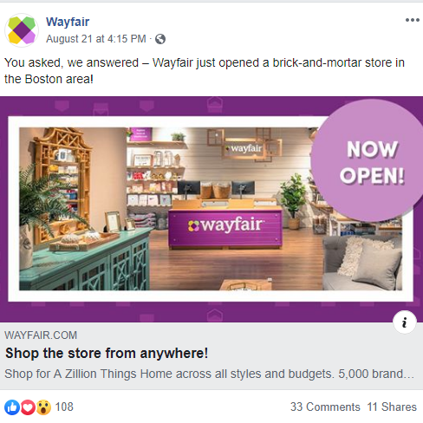Click the public globe privacy icon

[160, 39]
